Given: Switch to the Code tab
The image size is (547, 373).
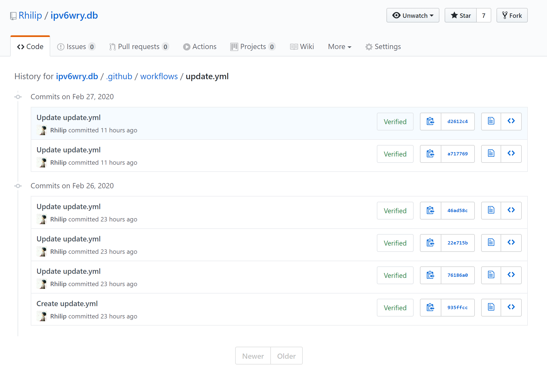Looking at the screenshot, I should pyautogui.click(x=30, y=47).
